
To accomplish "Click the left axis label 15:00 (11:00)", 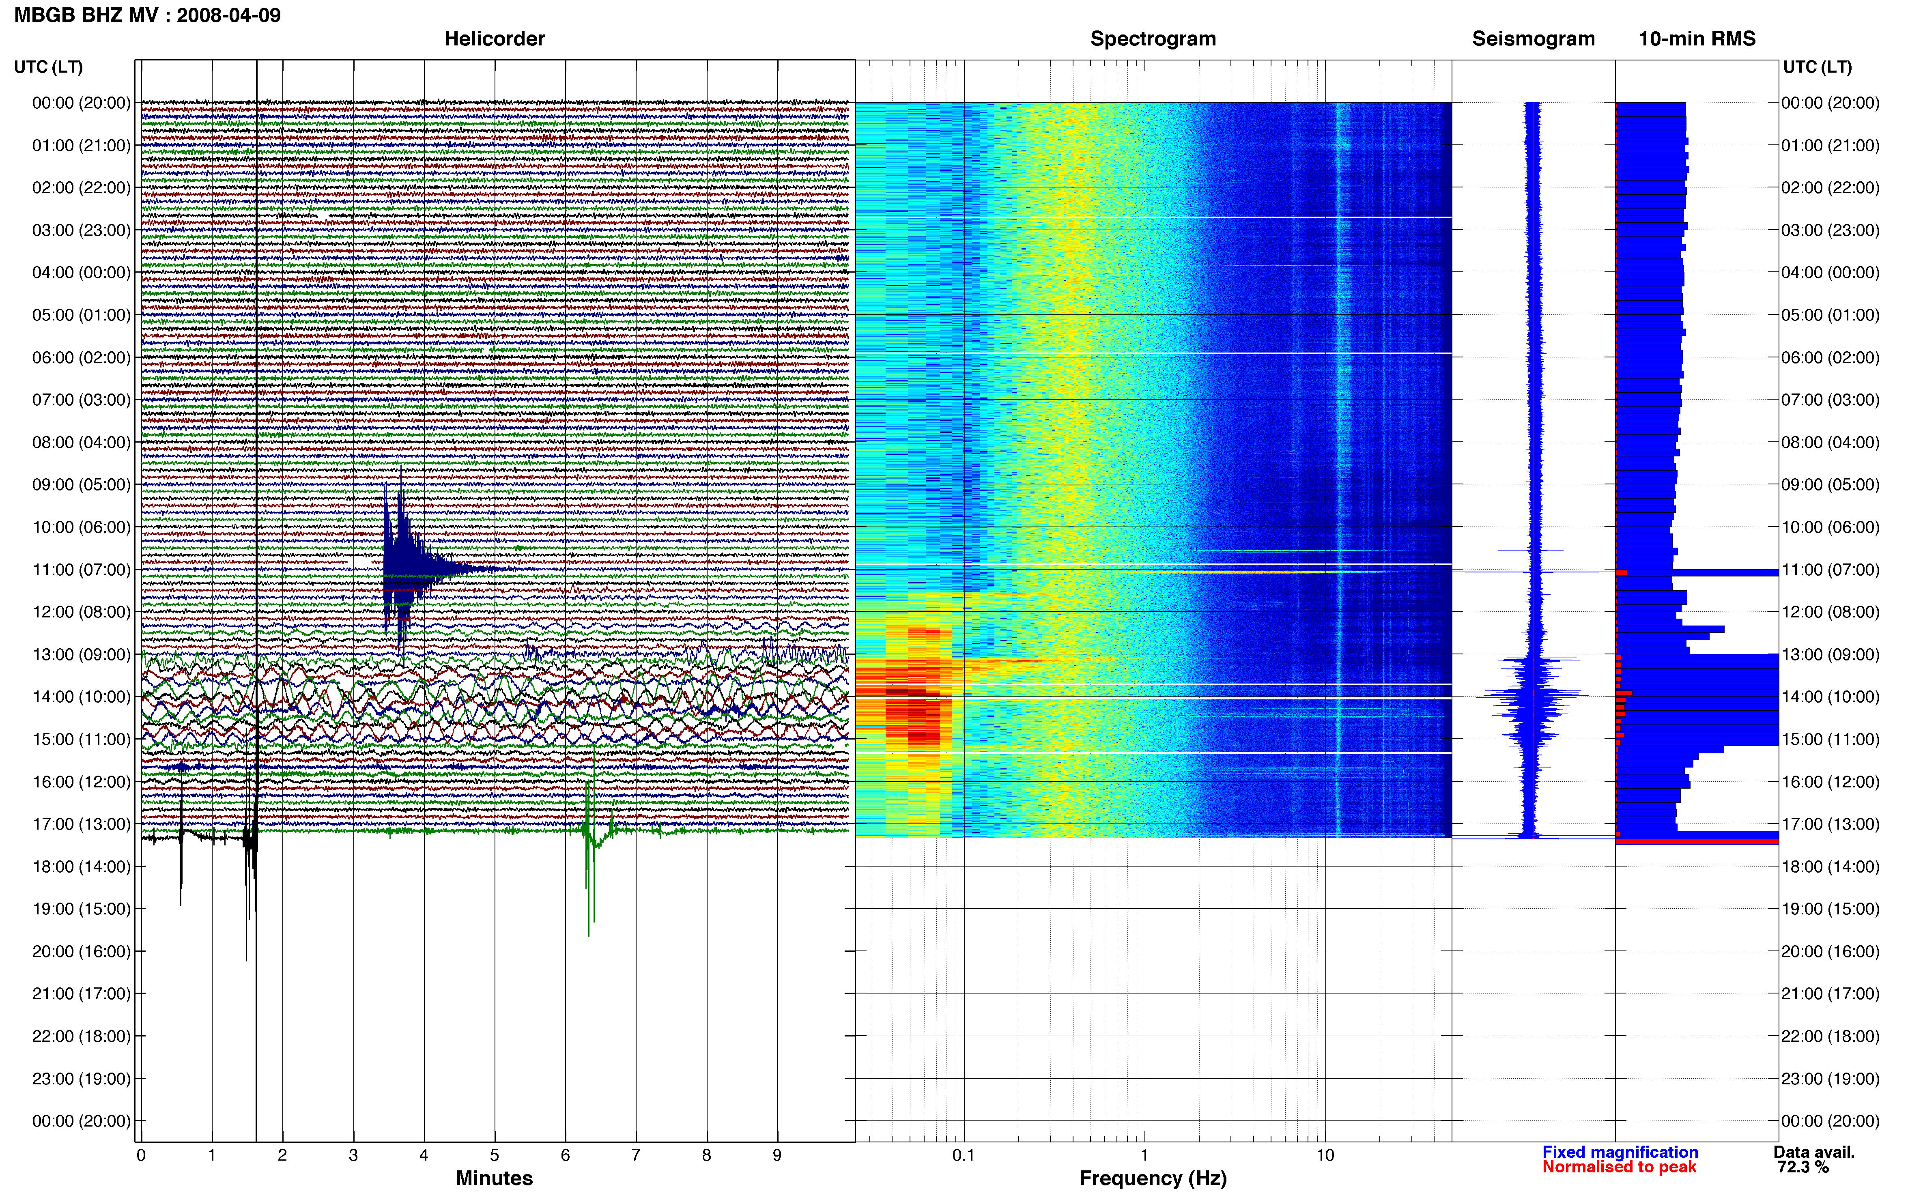I will tap(81, 739).
